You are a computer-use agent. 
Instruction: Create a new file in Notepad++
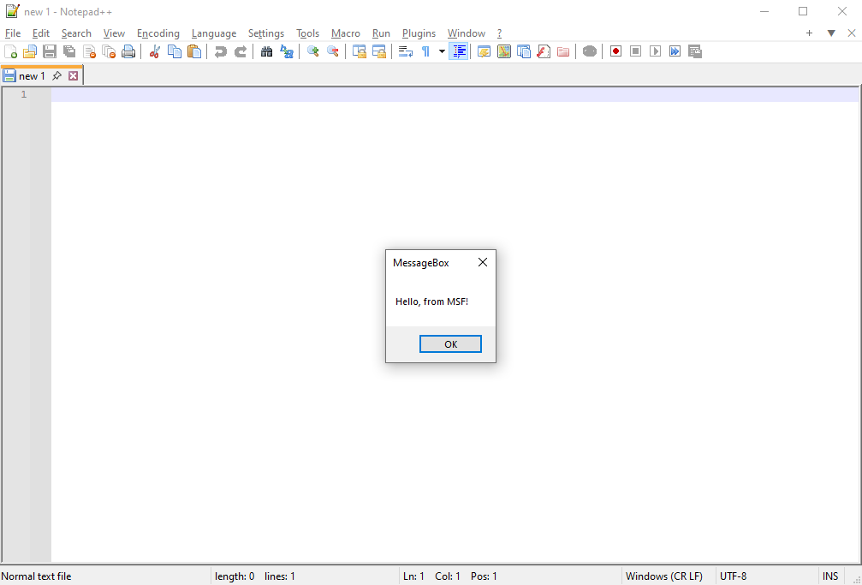(x=11, y=51)
